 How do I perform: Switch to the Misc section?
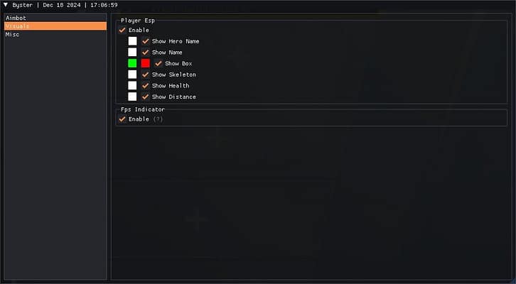tap(55, 34)
